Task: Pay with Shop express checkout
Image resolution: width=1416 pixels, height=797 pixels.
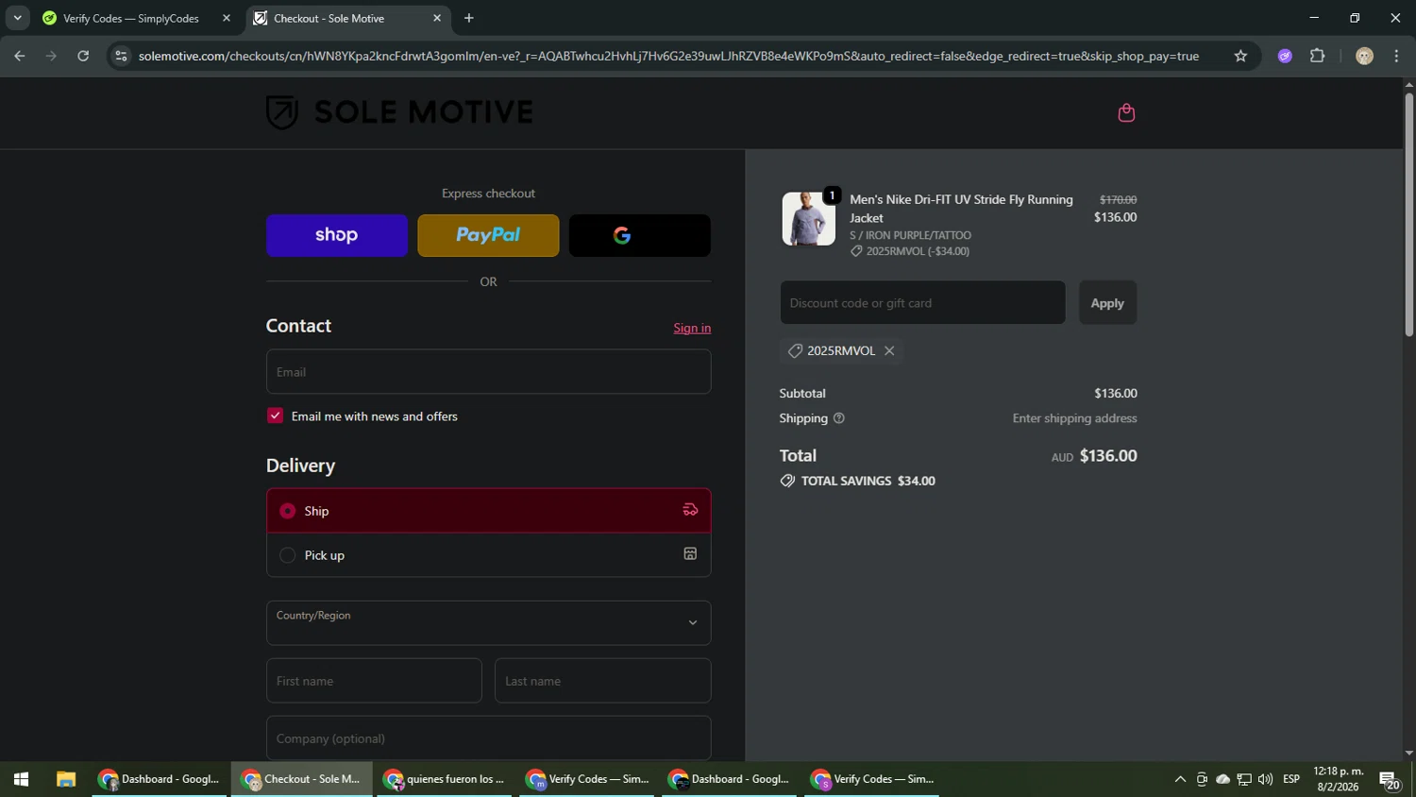Action: click(337, 235)
